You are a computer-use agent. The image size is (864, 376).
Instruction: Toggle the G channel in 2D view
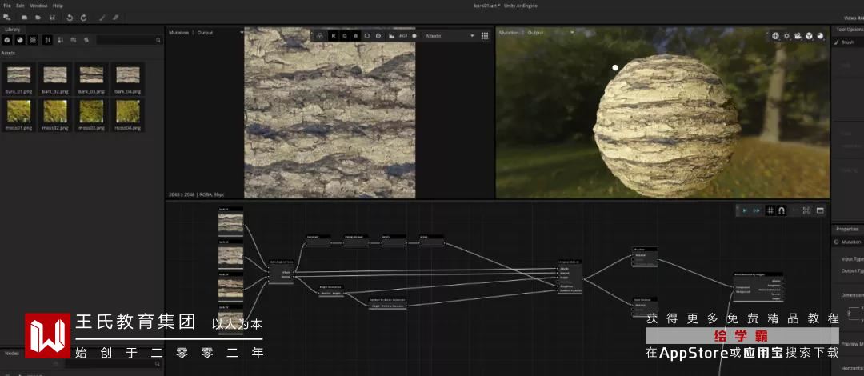344,36
